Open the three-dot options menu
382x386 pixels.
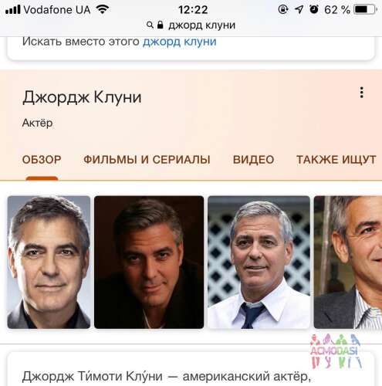click(x=362, y=93)
